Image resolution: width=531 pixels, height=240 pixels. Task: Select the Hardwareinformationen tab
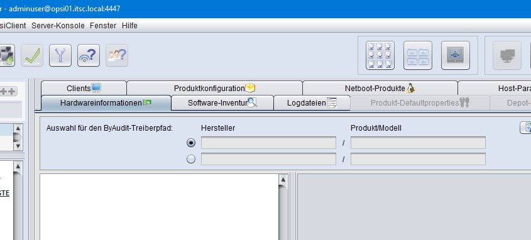pos(106,103)
